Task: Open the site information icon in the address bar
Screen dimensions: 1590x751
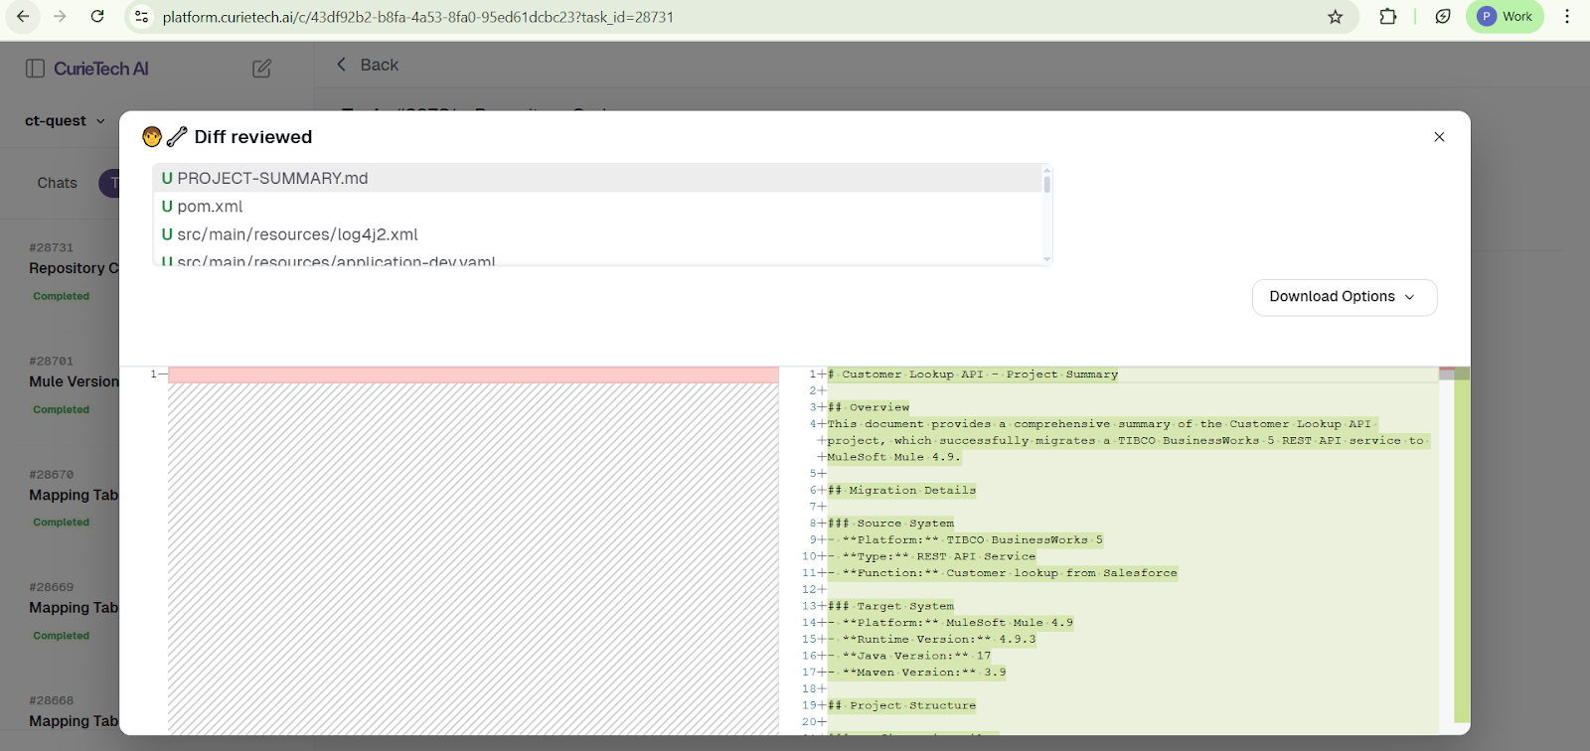Action: coord(141,17)
